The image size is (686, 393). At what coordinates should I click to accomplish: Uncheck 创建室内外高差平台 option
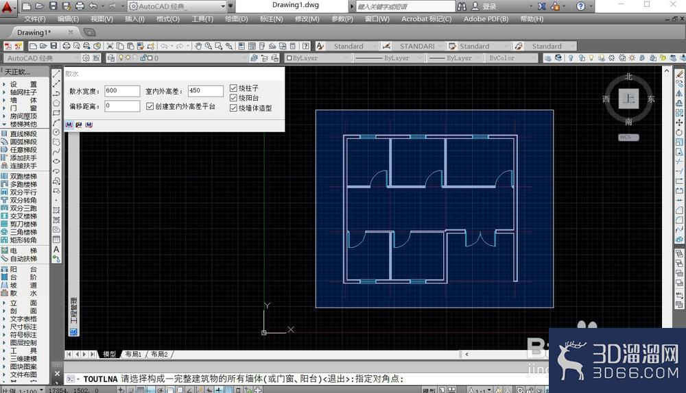click(x=150, y=106)
